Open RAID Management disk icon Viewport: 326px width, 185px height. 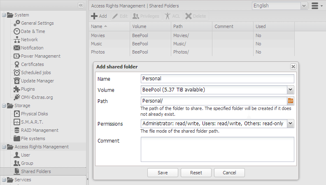pyautogui.click(x=17, y=130)
